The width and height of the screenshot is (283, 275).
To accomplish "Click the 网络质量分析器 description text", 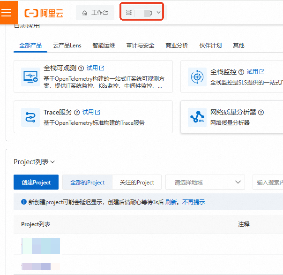I will pyautogui.click(x=230, y=123).
